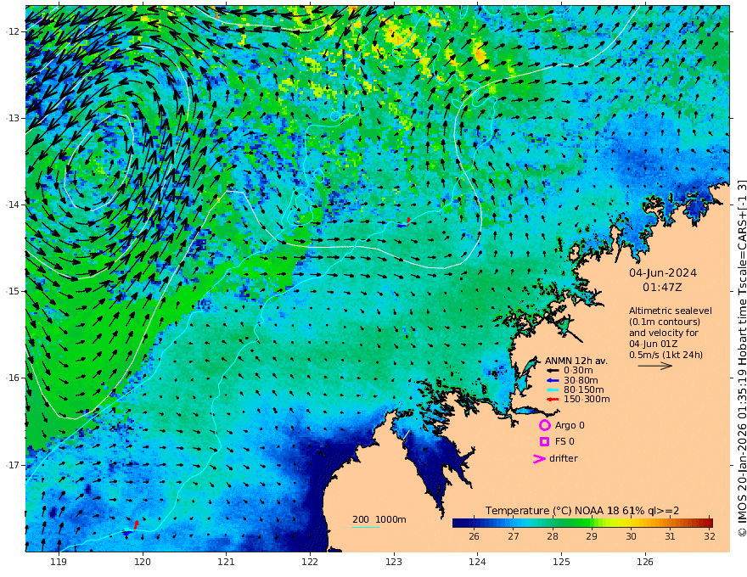Click the '04-Jun 01Z' caption line
The height and width of the screenshot is (577, 747).
[x=653, y=344]
